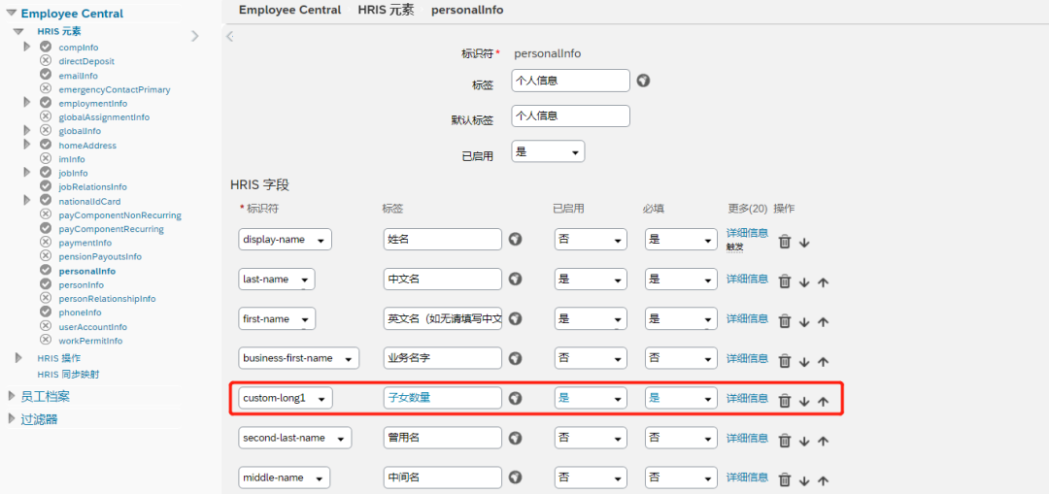Open translations globe for 姓名 label
The height and width of the screenshot is (494, 1049).
(x=515, y=240)
